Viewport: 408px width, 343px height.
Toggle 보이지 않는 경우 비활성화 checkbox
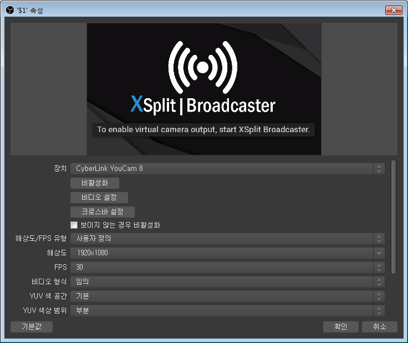pyautogui.click(x=74, y=225)
